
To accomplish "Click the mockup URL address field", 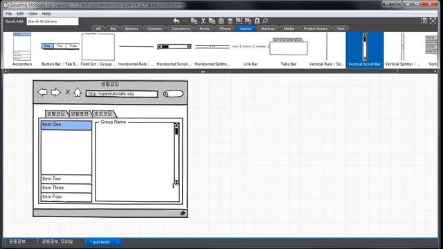I will (x=122, y=94).
